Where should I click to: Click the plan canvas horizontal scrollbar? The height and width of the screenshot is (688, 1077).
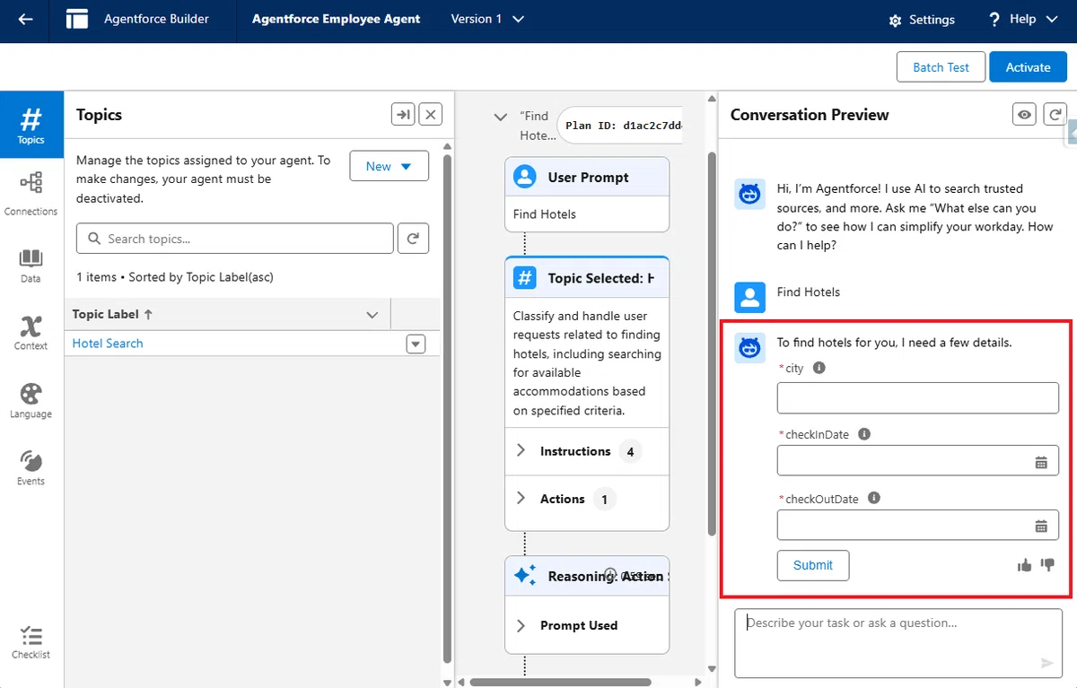tap(559, 681)
